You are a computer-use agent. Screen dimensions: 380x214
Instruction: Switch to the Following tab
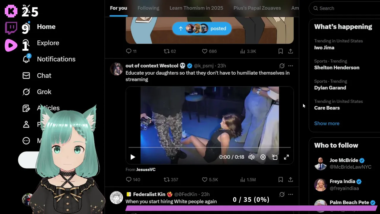tap(148, 8)
